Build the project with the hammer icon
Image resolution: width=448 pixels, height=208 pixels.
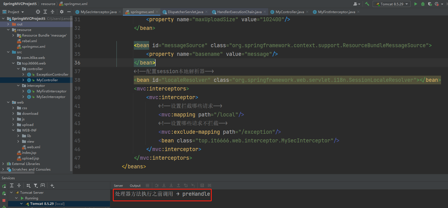367,4
